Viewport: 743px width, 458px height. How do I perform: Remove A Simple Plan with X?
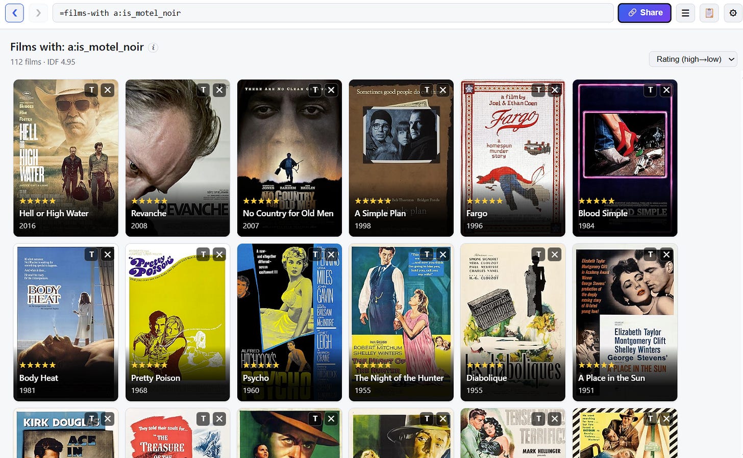click(x=443, y=90)
